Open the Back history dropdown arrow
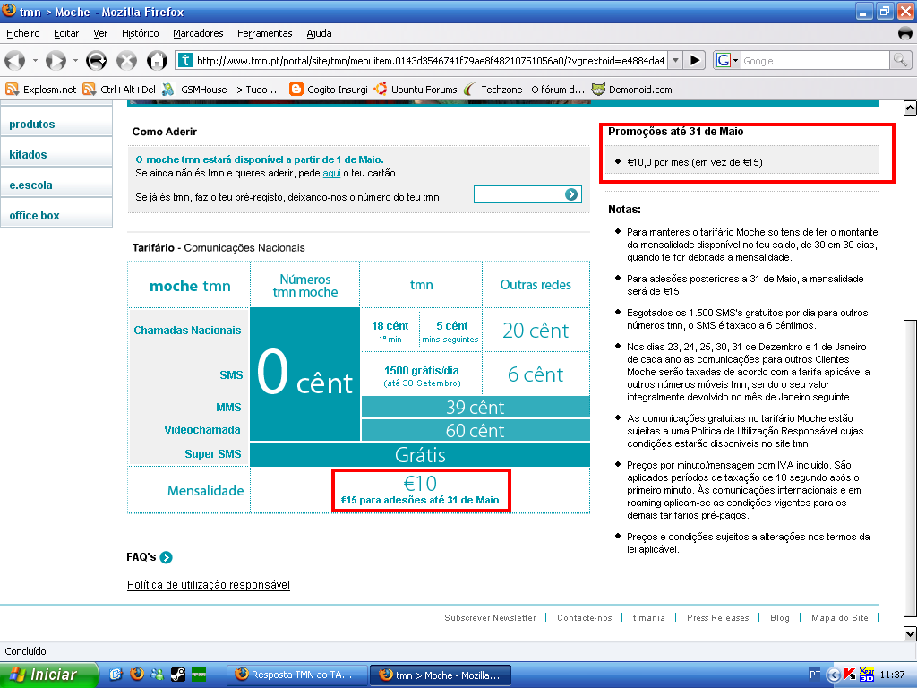This screenshot has width=917, height=688. pos(35,60)
